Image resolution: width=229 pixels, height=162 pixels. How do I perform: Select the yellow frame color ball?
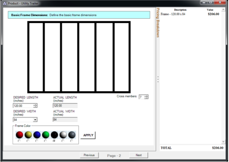coord(28,135)
